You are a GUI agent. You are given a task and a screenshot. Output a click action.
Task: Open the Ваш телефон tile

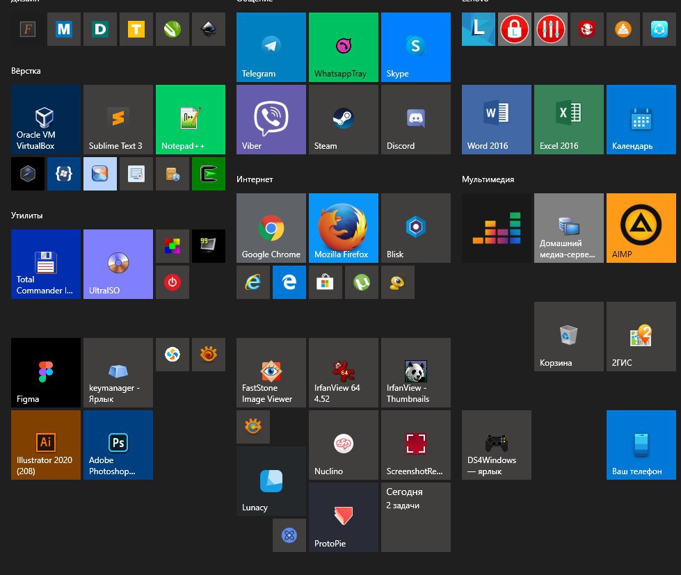[x=641, y=445]
